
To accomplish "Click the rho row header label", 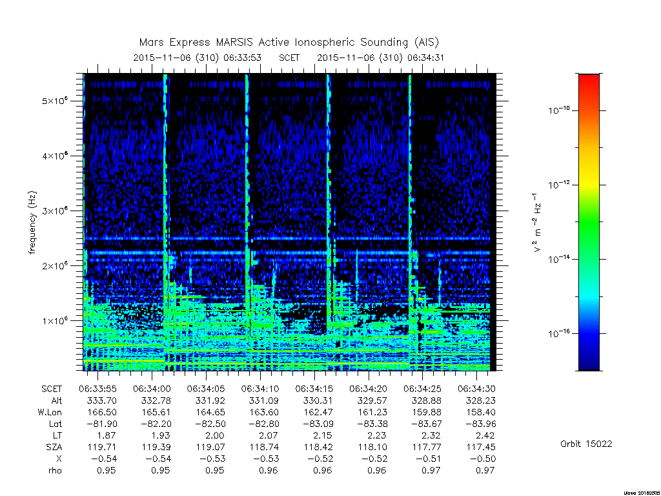I will [x=55, y=470].
